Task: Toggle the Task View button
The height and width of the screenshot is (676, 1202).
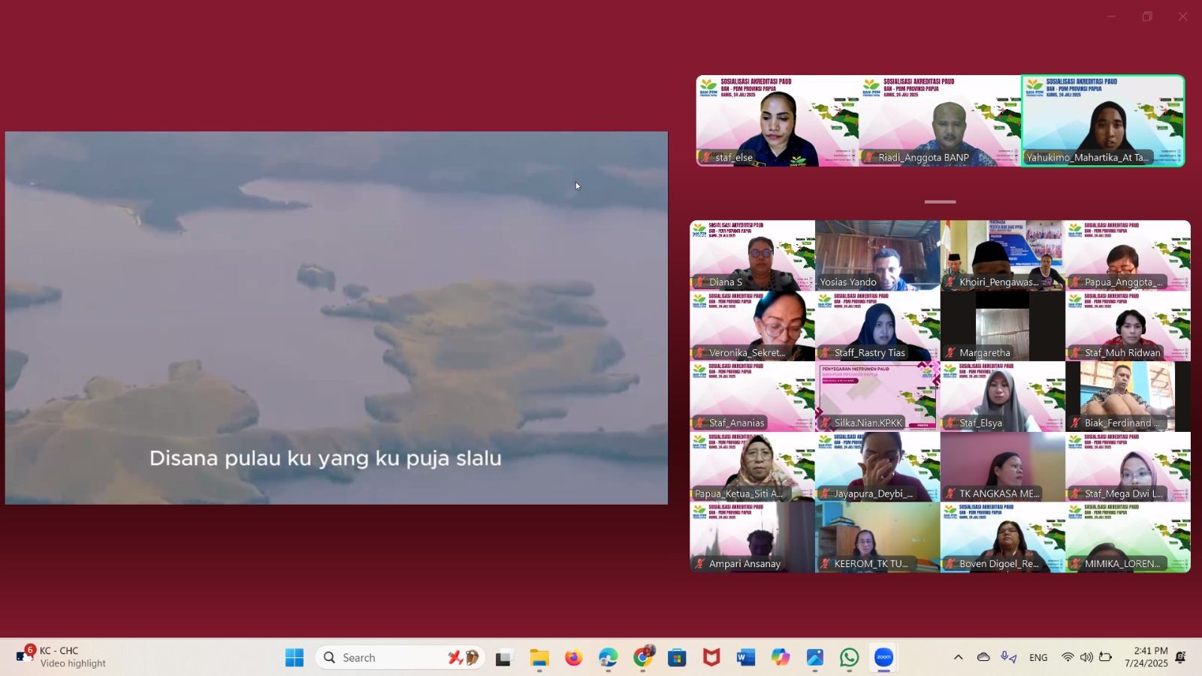Action: 503,658
